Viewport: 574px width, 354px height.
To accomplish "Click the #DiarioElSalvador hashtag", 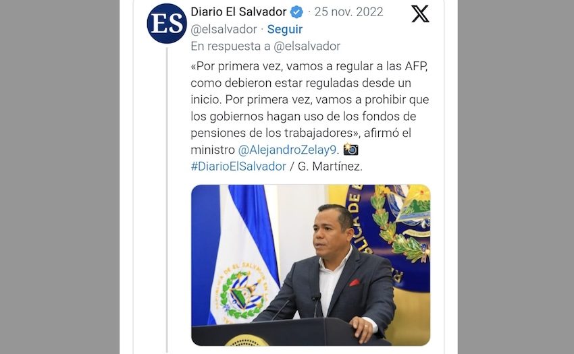I will point(238,167).
